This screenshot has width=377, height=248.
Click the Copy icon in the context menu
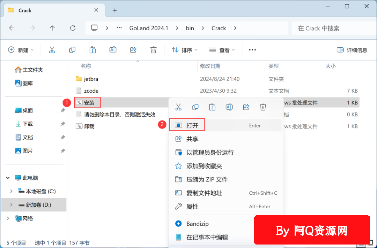coord(195,107)
